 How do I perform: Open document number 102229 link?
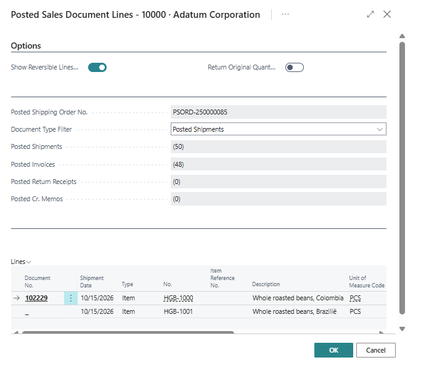click(36, 298)
